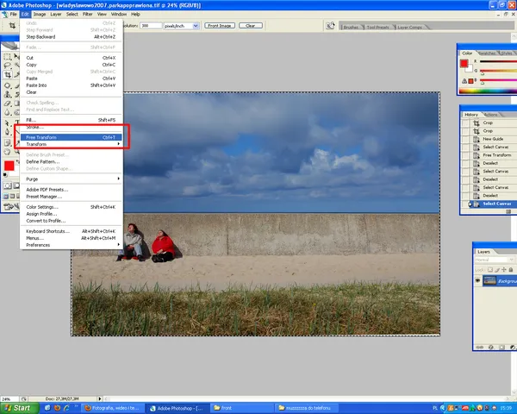517x414 pixels.
Task: Click the gamut warning triangle in Color panel
Action: coord(464,81)
